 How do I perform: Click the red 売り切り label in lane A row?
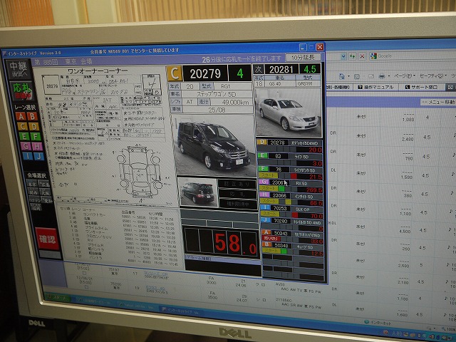[271, 238]
